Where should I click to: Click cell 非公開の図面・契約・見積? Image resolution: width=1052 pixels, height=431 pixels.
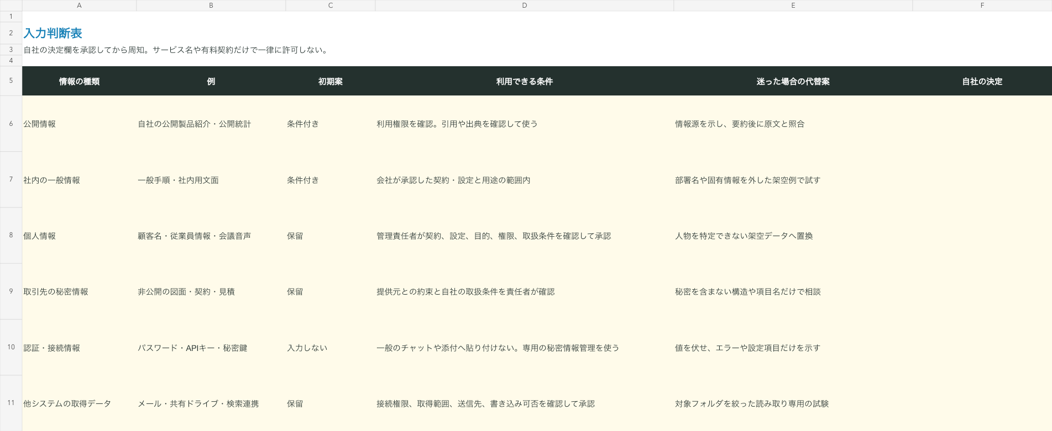point(211,291)
